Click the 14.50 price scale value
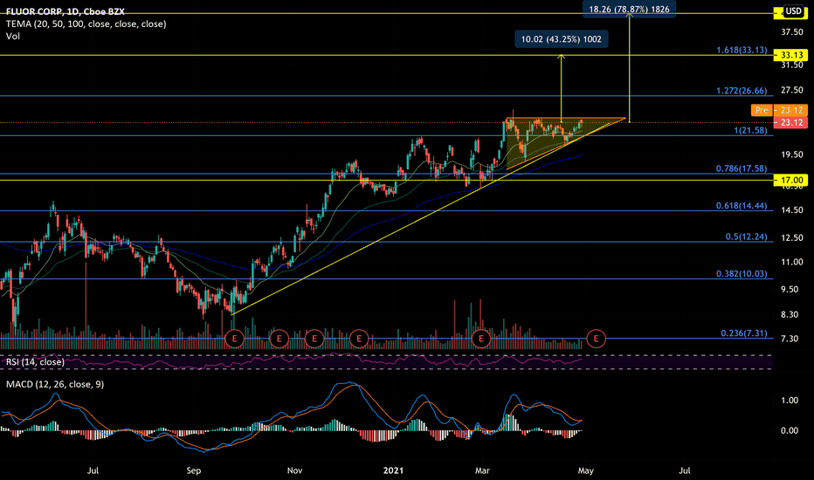Viewport: 814px width, 480px height. pyautogui.click(x=792, y=210)
